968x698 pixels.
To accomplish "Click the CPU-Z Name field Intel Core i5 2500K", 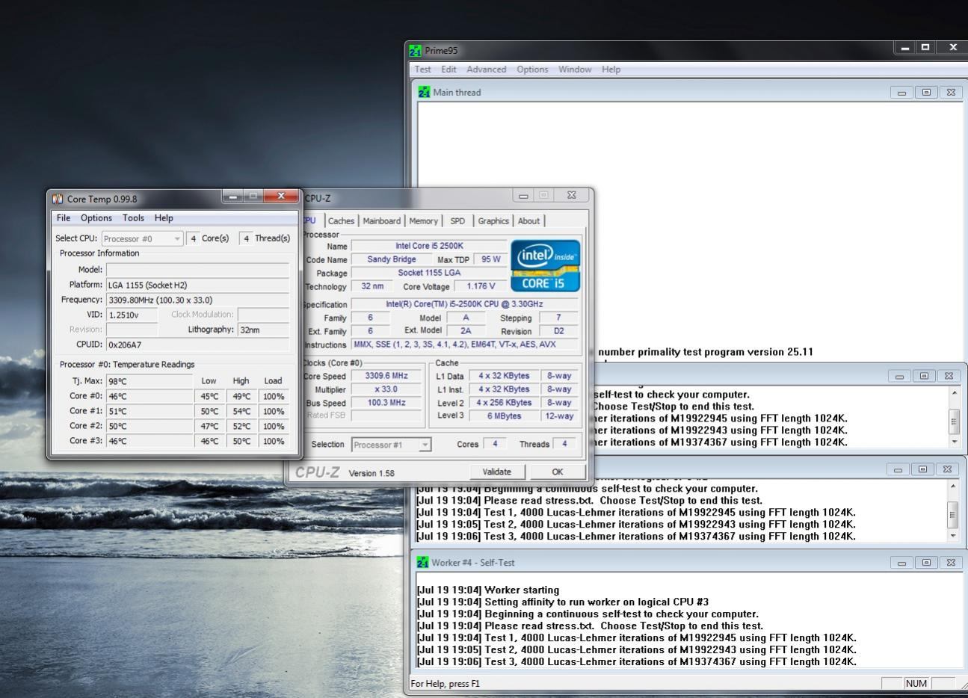I will coord(428,246).
